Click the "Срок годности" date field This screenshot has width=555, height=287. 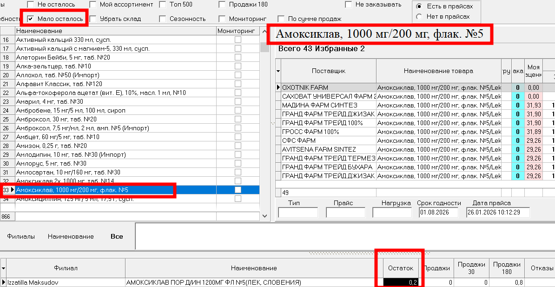pyautogui.click(x=438, y=212)
